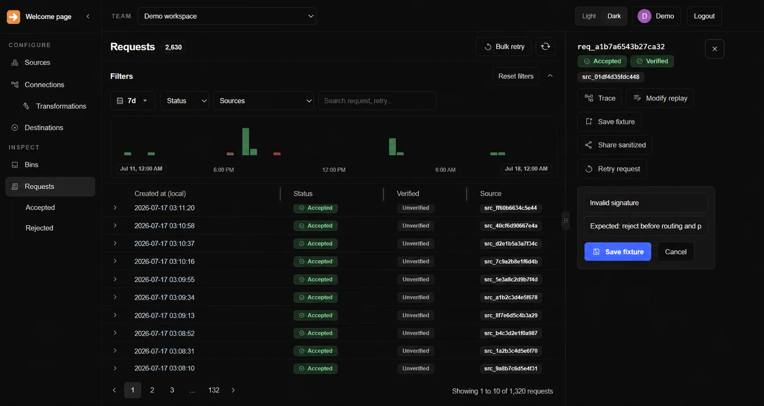Open the 7d date range dropdown
This screenshot has height=406, width=764.
click(x=133, y=101)
